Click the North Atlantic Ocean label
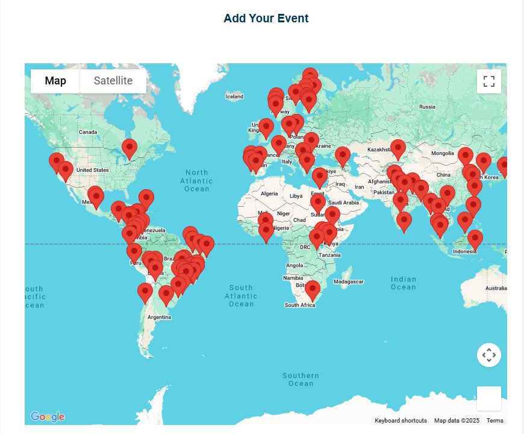524x434 pixels. tap(196, 181)
